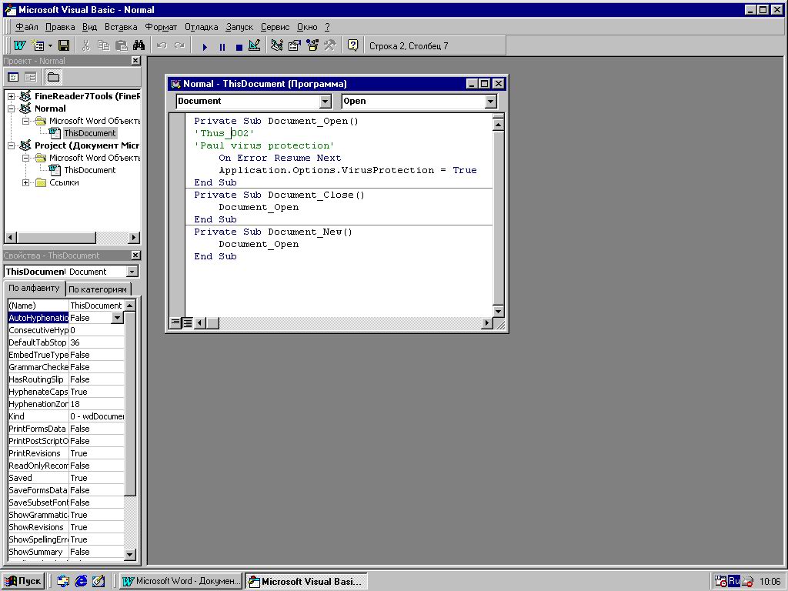The width and height of the screenshot is (788, 591).
Task: Stop execution with the Reset square icon
Action: tap(239, 47)
